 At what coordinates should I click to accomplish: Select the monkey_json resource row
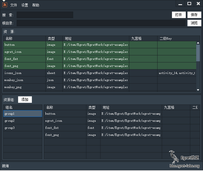click(100, 80)
